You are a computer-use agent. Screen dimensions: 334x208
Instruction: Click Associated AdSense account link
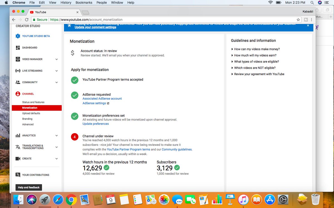tap(102, 98)
